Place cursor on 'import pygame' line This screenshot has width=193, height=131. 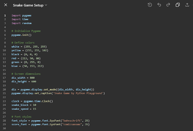(x=21, y=15)
